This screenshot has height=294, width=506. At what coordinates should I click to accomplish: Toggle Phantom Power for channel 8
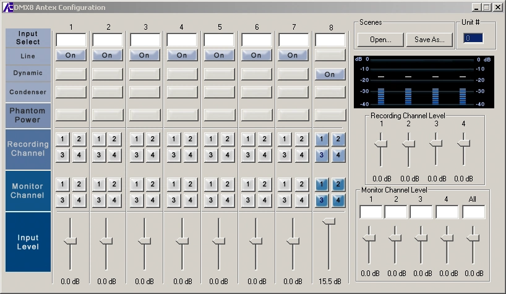tap(330, 115)
